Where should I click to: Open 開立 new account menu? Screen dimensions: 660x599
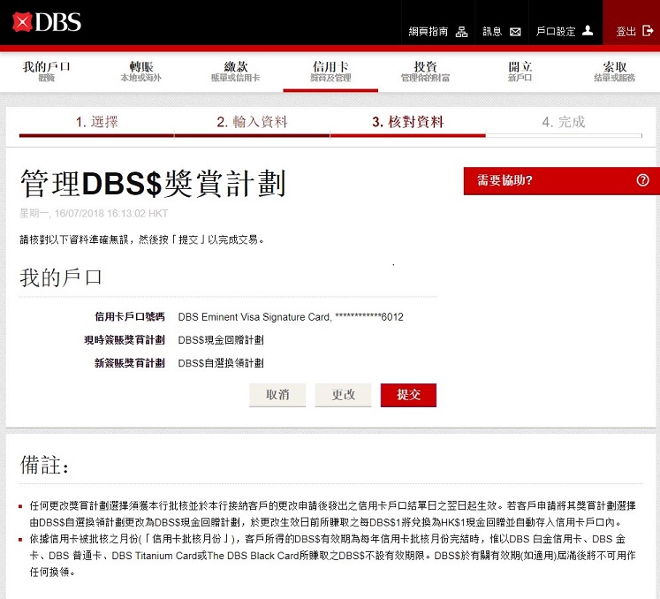[x=520, y=72]
